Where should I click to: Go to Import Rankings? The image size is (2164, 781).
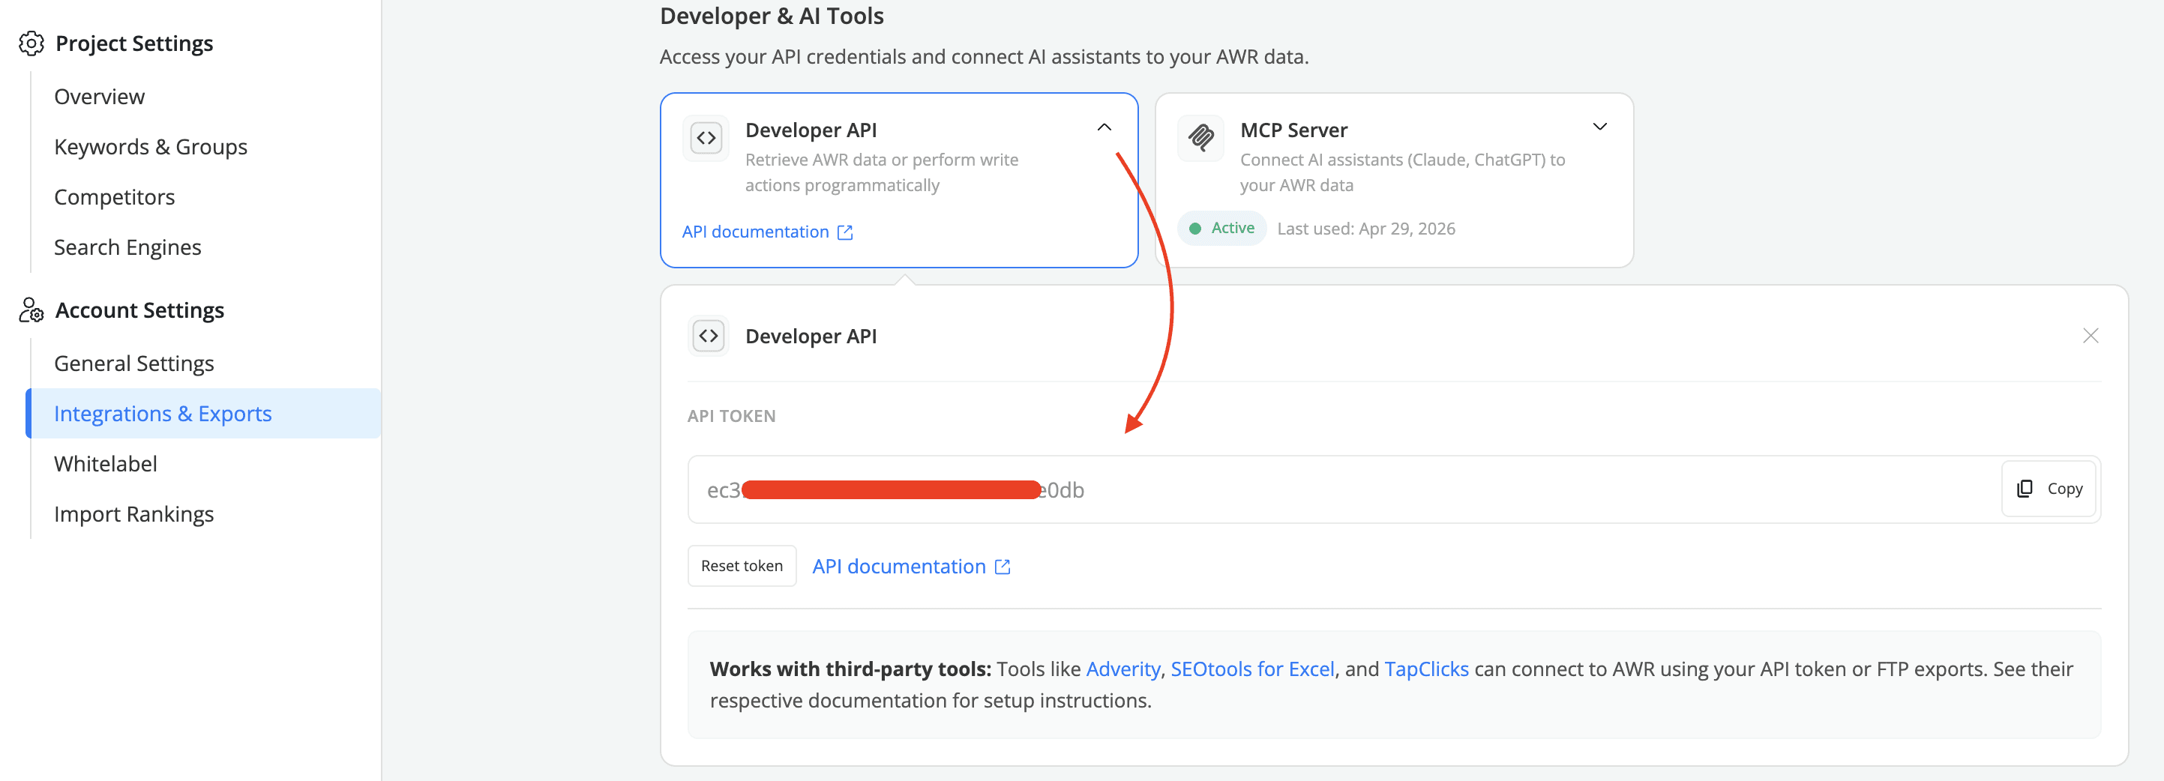pyautogui.click(x=133, y=514)
